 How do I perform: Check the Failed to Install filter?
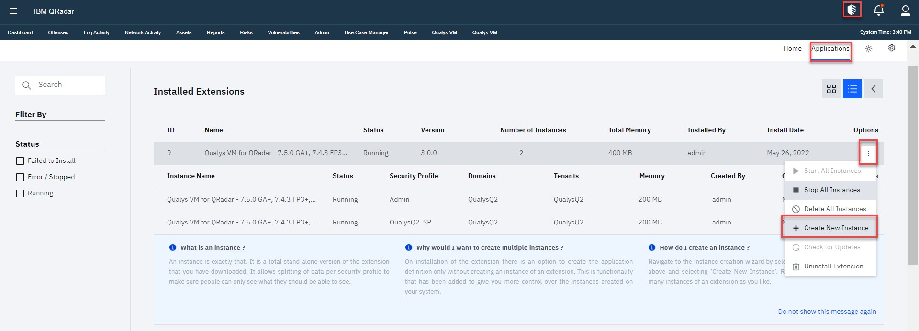(x=20, y=161)
